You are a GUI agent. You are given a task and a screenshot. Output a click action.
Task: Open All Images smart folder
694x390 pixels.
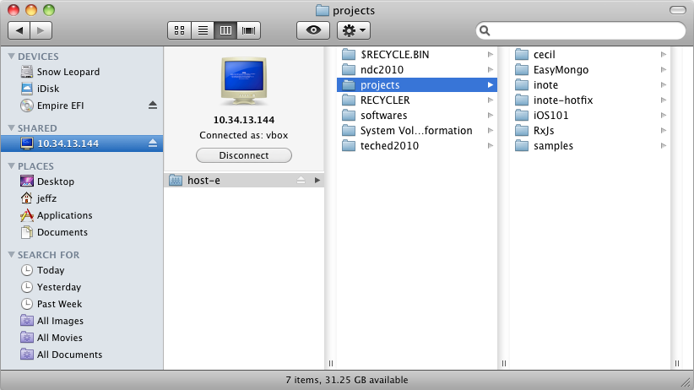tap(60, 321)
